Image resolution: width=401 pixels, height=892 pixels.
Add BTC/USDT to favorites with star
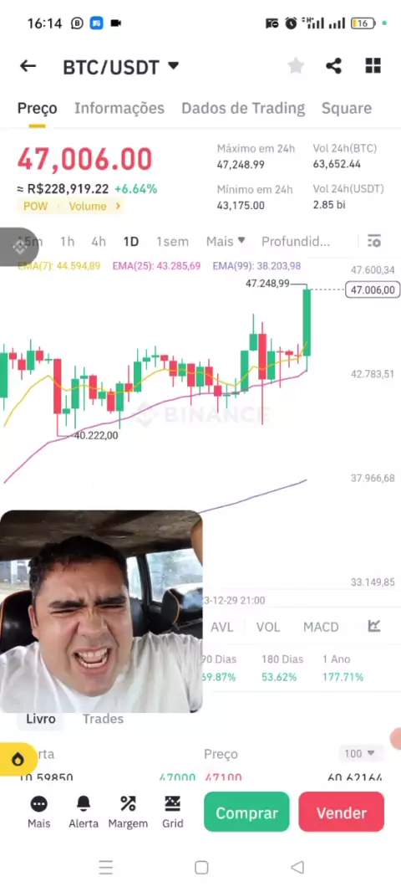point(296,66)
